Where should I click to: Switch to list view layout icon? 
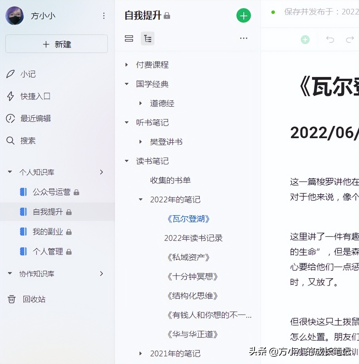[129, 38]
